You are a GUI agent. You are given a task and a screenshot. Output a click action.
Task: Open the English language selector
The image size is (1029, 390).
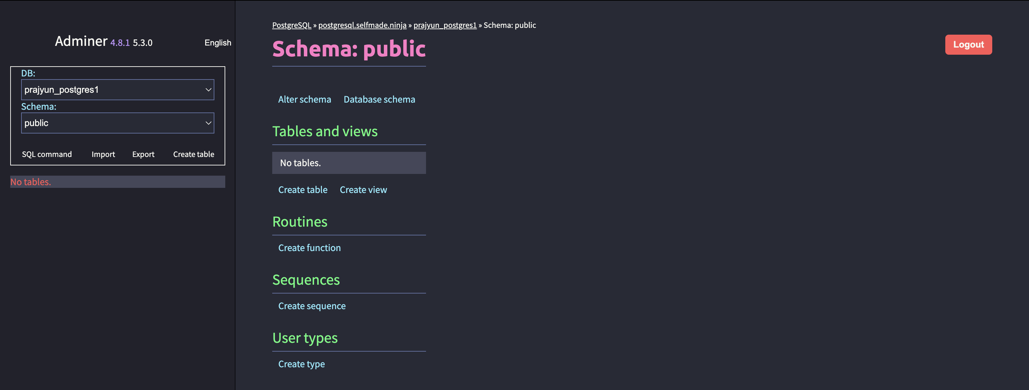tap(218, 43)
